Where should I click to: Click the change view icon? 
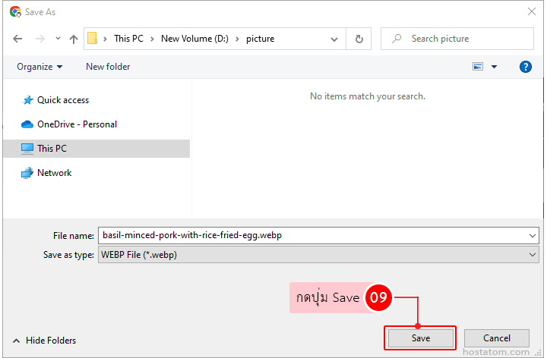pos(478,67)
